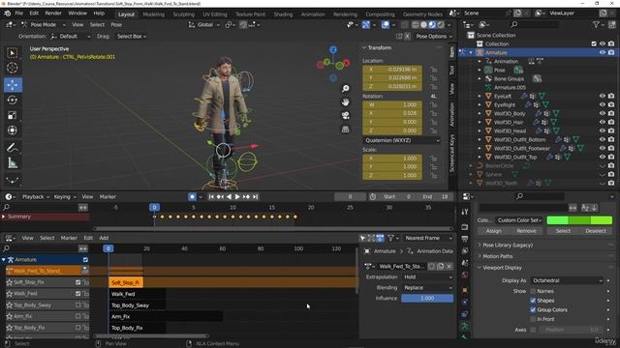Toggle auto keying record button
Viewport: 620px width, 348px height.
coord(192,196)
